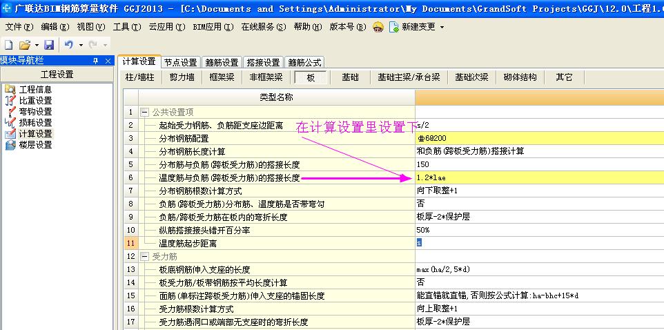Select the 框架梁 component button
This screenshot has height=330, width=664.
[222, 77]
